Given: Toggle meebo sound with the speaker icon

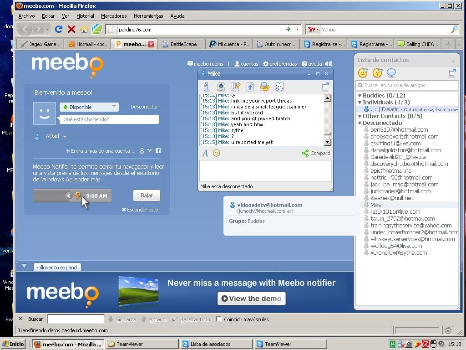Looking at the screenshot, I should click(329, 64).
